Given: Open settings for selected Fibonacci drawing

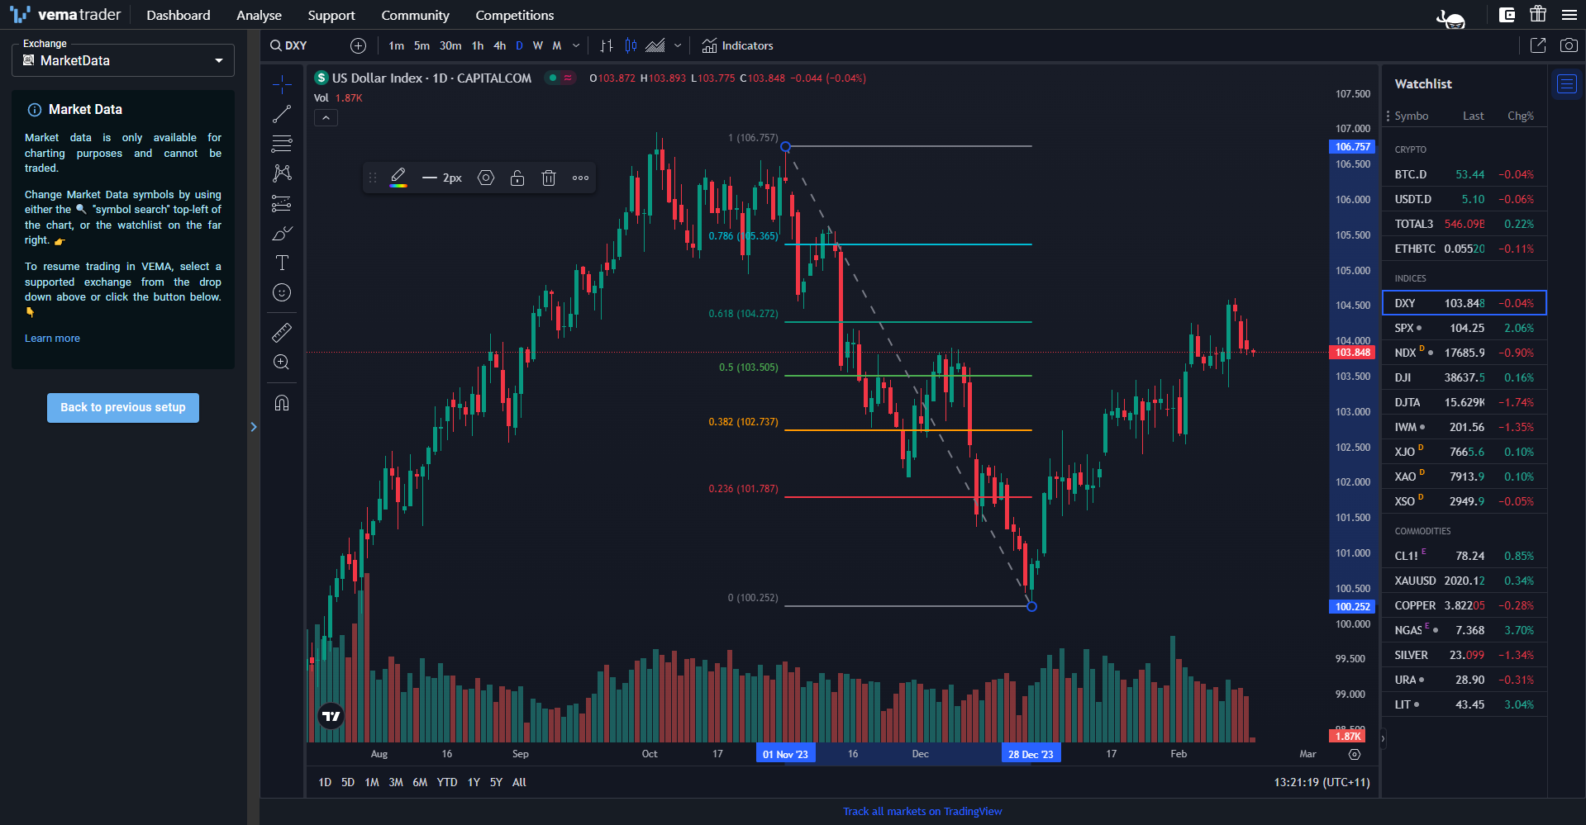Looking at the screenshot, I should tap(486, 178).
